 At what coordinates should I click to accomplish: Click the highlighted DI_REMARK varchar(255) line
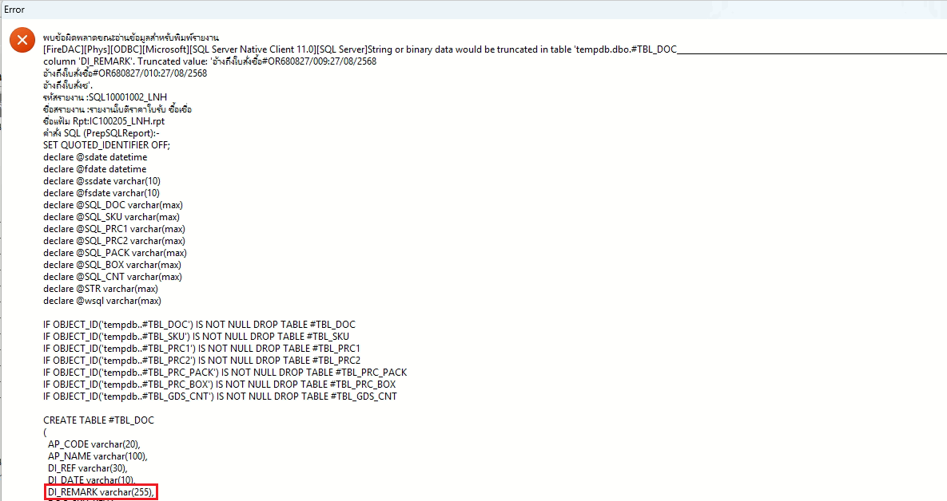pyautogui.click(x=101, y=492)
